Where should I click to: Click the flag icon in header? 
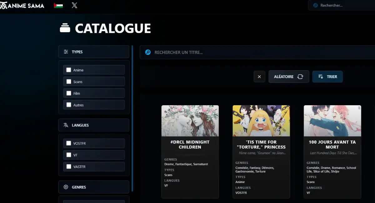click(58, 6)
